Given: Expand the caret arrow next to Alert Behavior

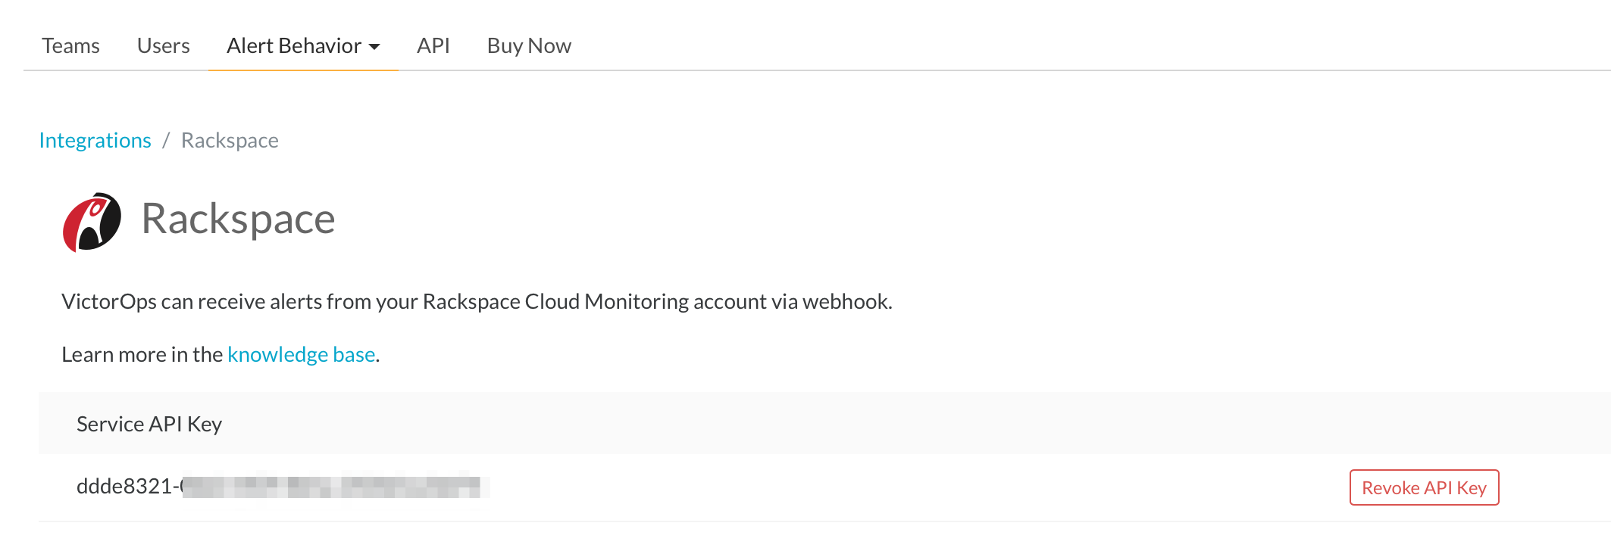Looking at the screenshot, I should (x=376, y=47).
